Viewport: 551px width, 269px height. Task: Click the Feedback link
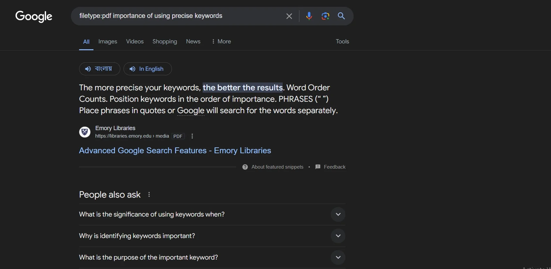click(330, 167)
